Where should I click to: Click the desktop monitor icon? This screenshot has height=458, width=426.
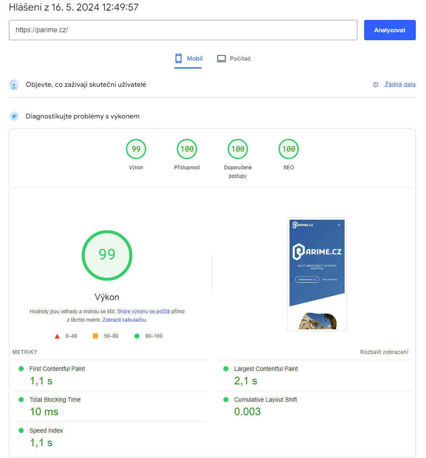click(x=222, y=58)
